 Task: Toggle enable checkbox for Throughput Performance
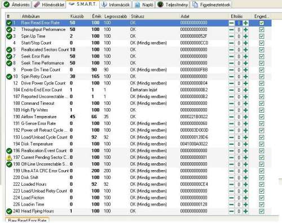[x=262, y=30]
